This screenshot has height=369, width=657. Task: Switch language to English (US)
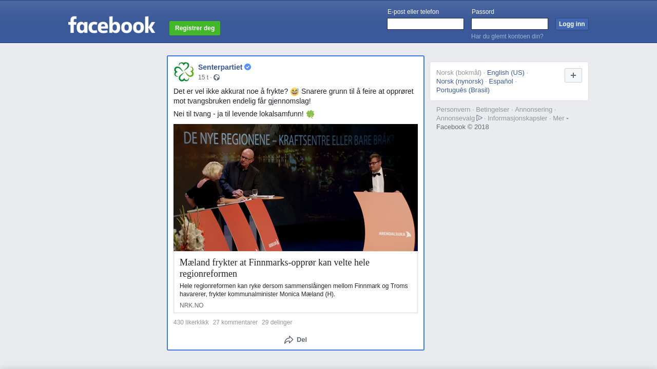(x=506, y=73)
